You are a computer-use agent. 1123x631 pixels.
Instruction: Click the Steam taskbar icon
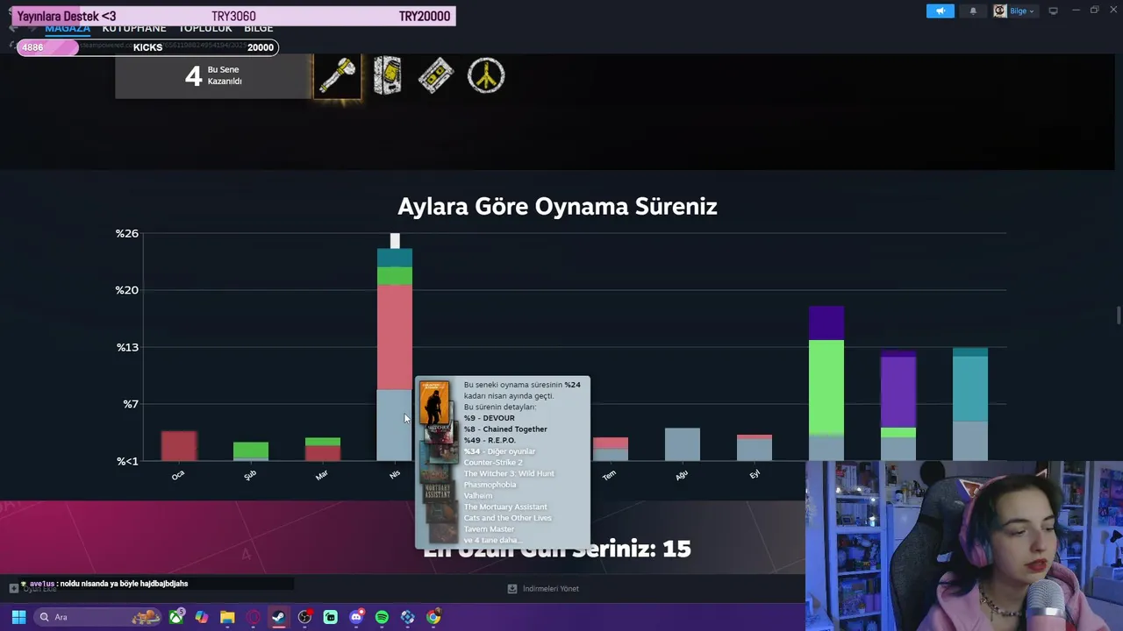tap(279, 617)
